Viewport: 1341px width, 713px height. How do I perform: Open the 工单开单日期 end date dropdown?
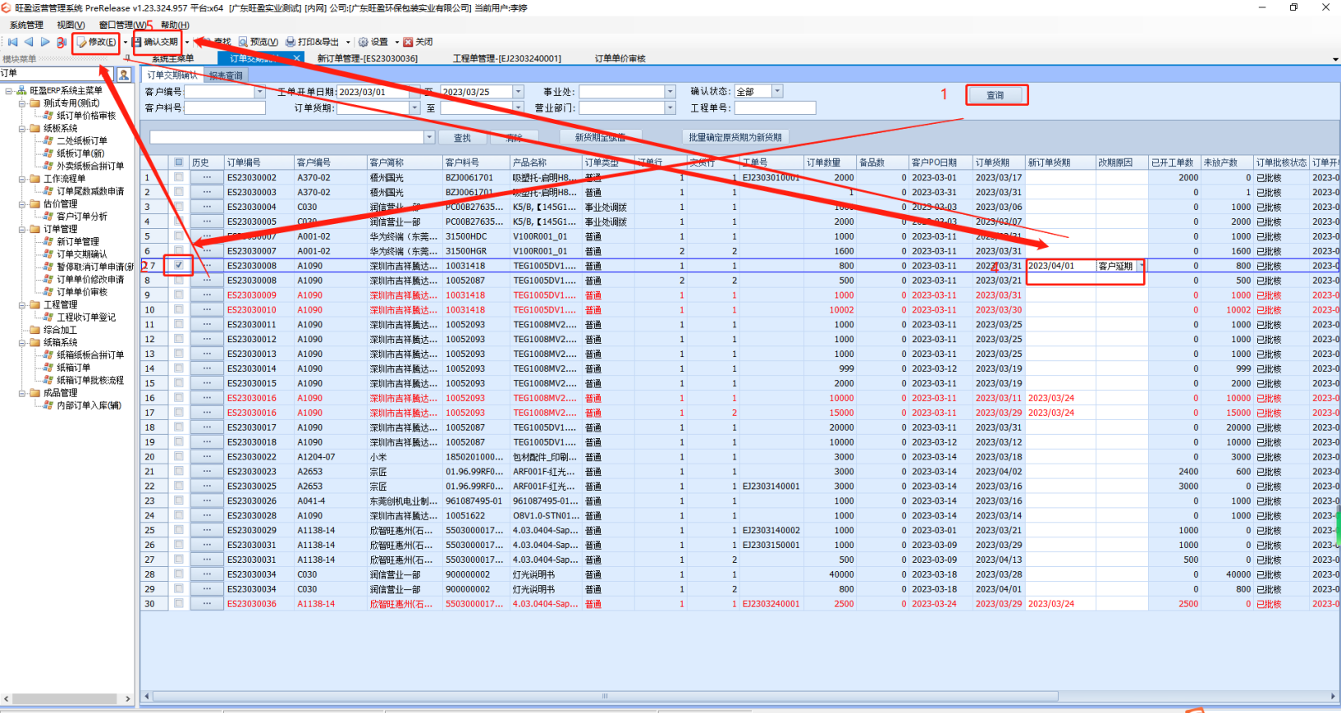[x=518, y=92]
